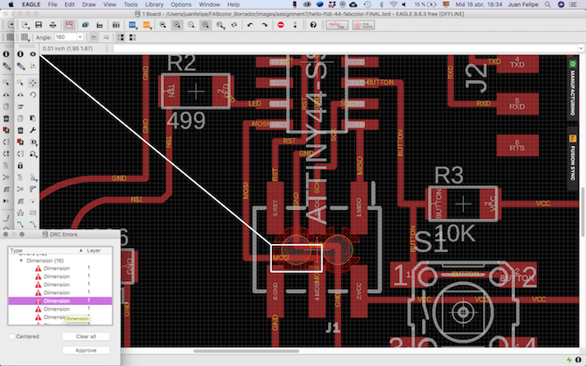Click the Zoom out magnifier icon

(x=191, y=25)
